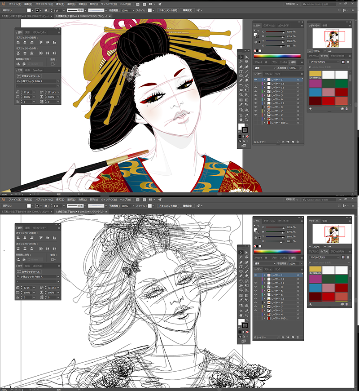
Task: Activate the Type tool in the color preview window
Action: click(x=241, y=71)
